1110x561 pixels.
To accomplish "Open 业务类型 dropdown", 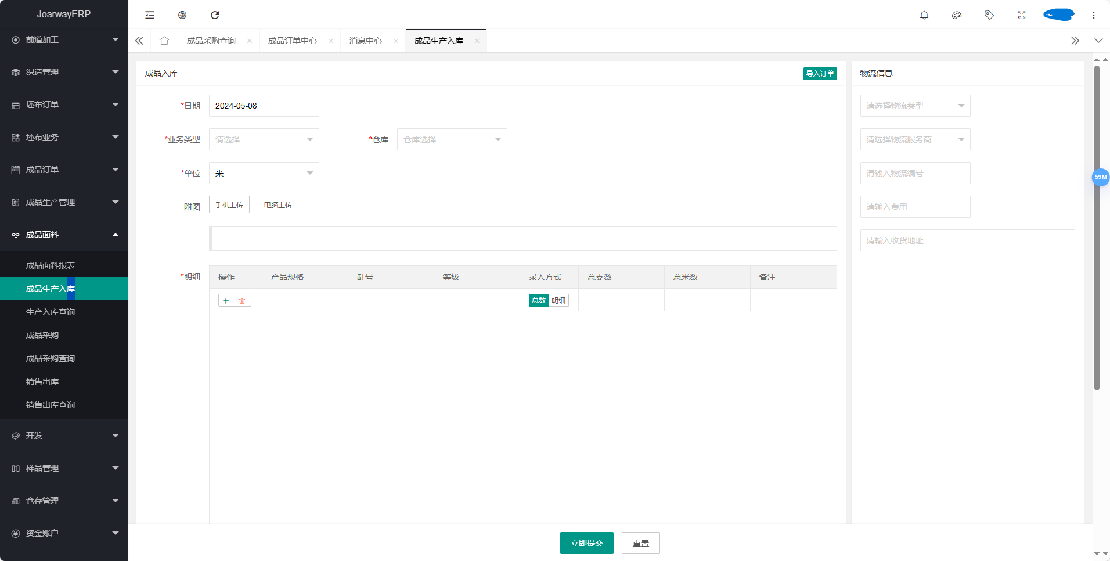I will coord(264,139).
